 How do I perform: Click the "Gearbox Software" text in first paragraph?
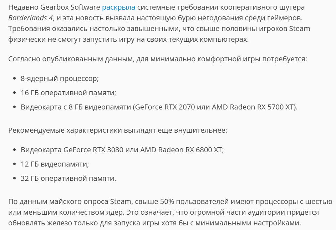coord(70,7)
